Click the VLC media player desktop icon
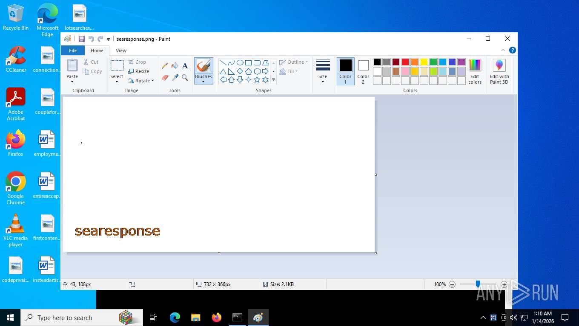Image resolution: width=579 pixels, height=326 pixels. [16, 230]
